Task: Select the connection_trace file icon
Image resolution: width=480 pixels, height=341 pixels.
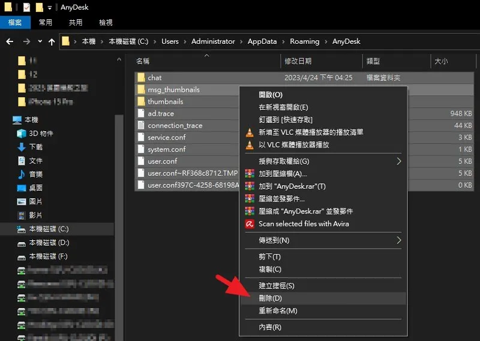Action: (x=141, y=125)
